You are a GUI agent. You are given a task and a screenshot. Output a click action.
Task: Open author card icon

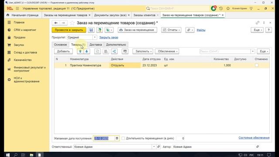pos(257,147)
